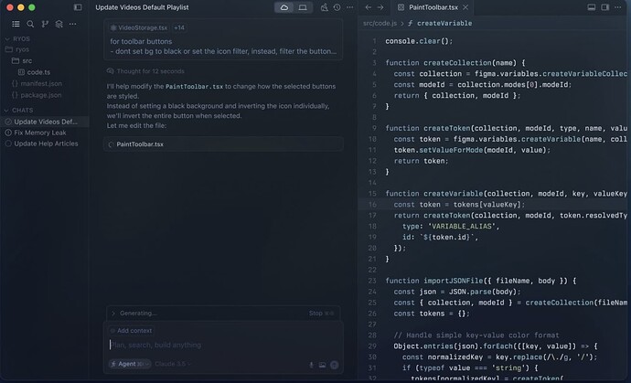Open sidebar more options ellipsis
The image size is (631, 383).
tap(73, 24)
